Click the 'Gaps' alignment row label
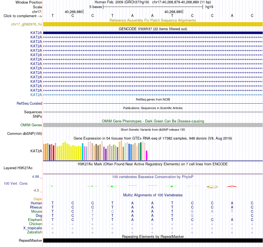263x247 pixels. pyautogui.click(x=38, y=199)
